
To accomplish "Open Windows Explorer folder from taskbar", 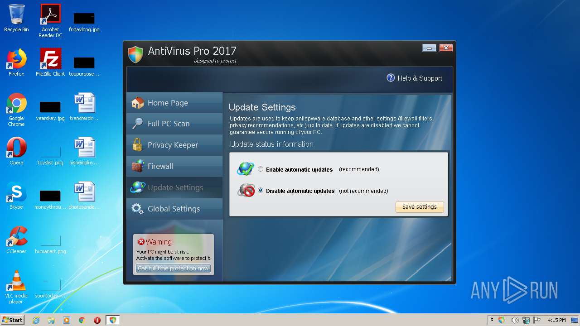I will click(x=51, y=320).
